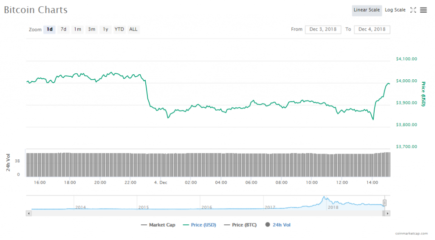Click the navigator right scroll arrow

coord(387,213)
